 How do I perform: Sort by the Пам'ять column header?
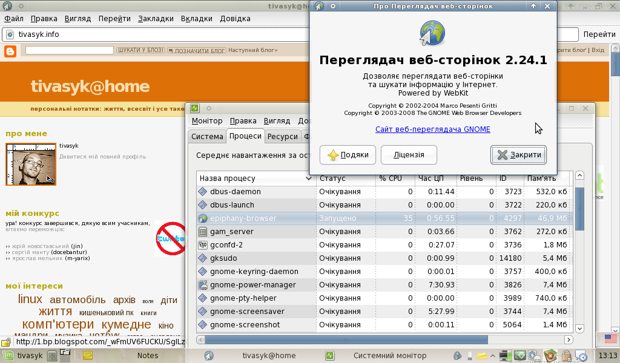point(547,178)
